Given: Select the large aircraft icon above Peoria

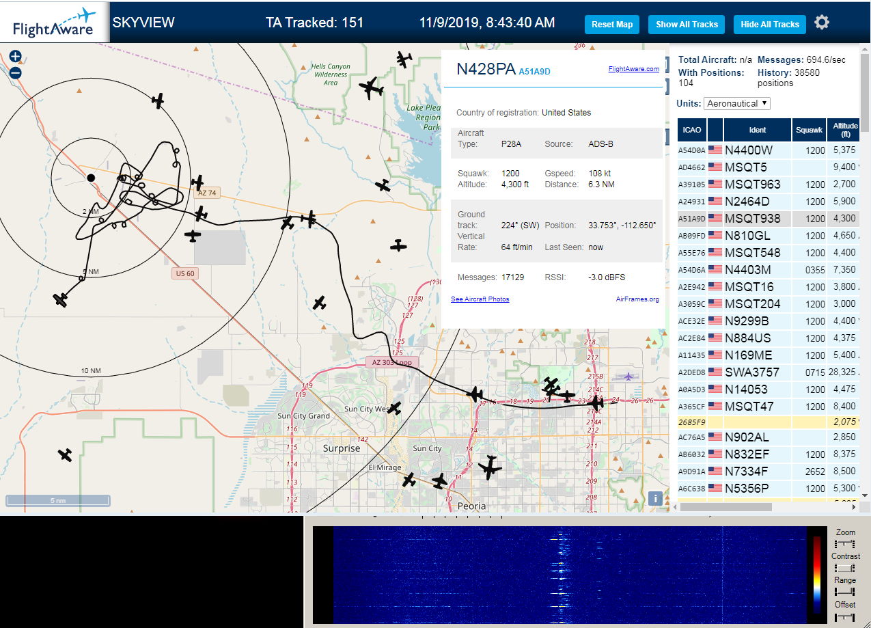Looking at the screenshot, I should 490,467.
